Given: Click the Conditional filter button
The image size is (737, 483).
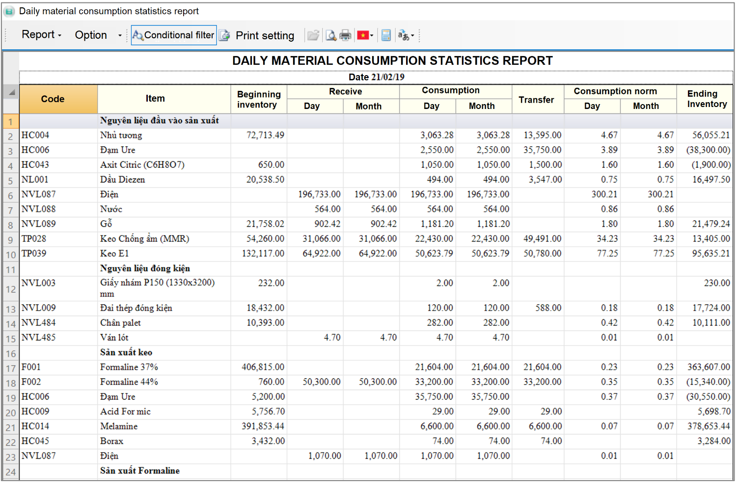Looking at the screenshot, I should click(174, 35).
